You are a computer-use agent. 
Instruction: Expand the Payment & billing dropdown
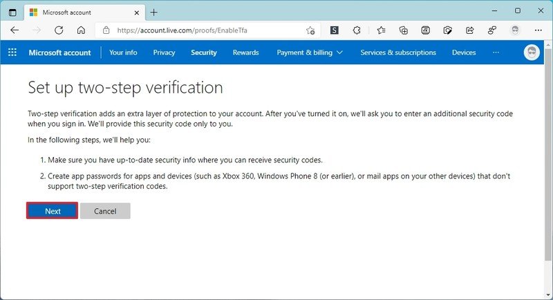tap(310, 53)
